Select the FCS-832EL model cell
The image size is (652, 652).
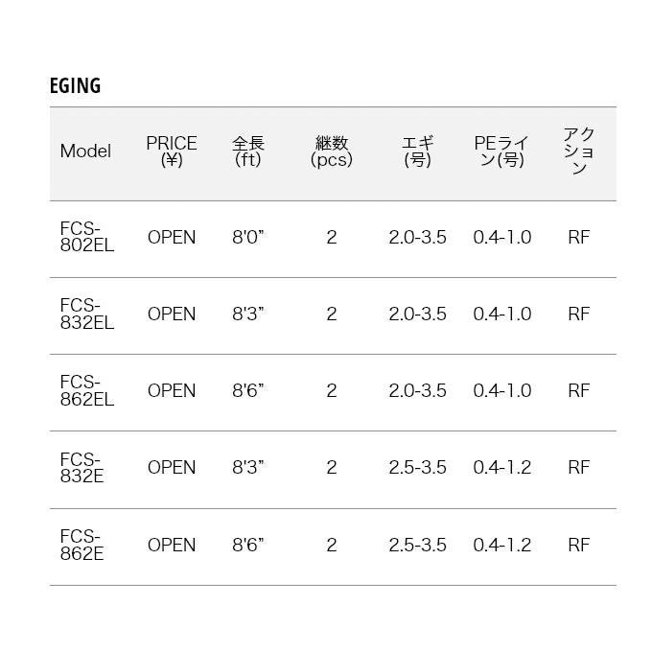[x=87, y=314]
